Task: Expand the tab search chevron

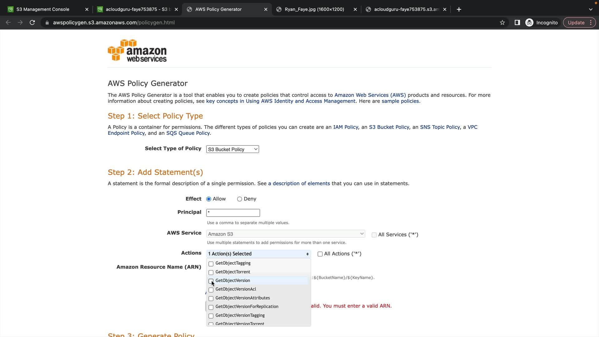Action: 591,9
